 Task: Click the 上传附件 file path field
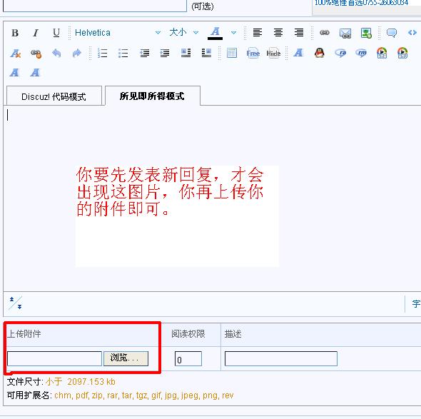54,358
